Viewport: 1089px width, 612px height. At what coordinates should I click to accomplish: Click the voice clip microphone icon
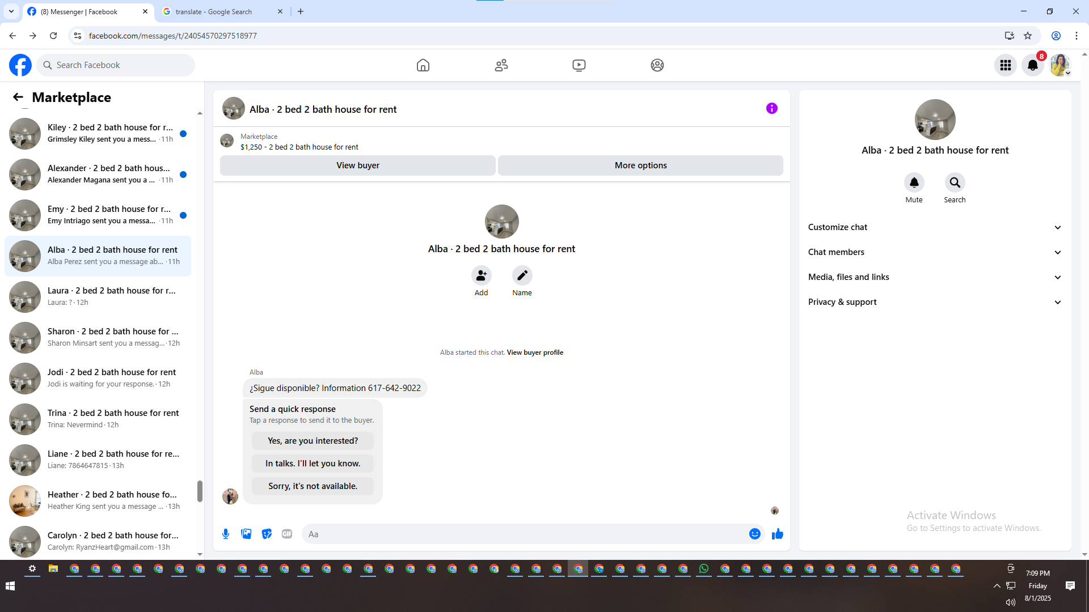pyautogui.click(x=226, y=534)
